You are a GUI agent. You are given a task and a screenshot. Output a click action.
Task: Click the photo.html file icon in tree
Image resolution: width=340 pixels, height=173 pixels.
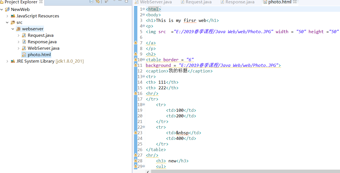[x=24, y=55]
